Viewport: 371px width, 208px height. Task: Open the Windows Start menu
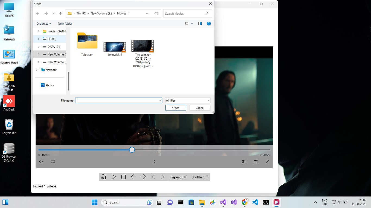[x=95, y=202]
